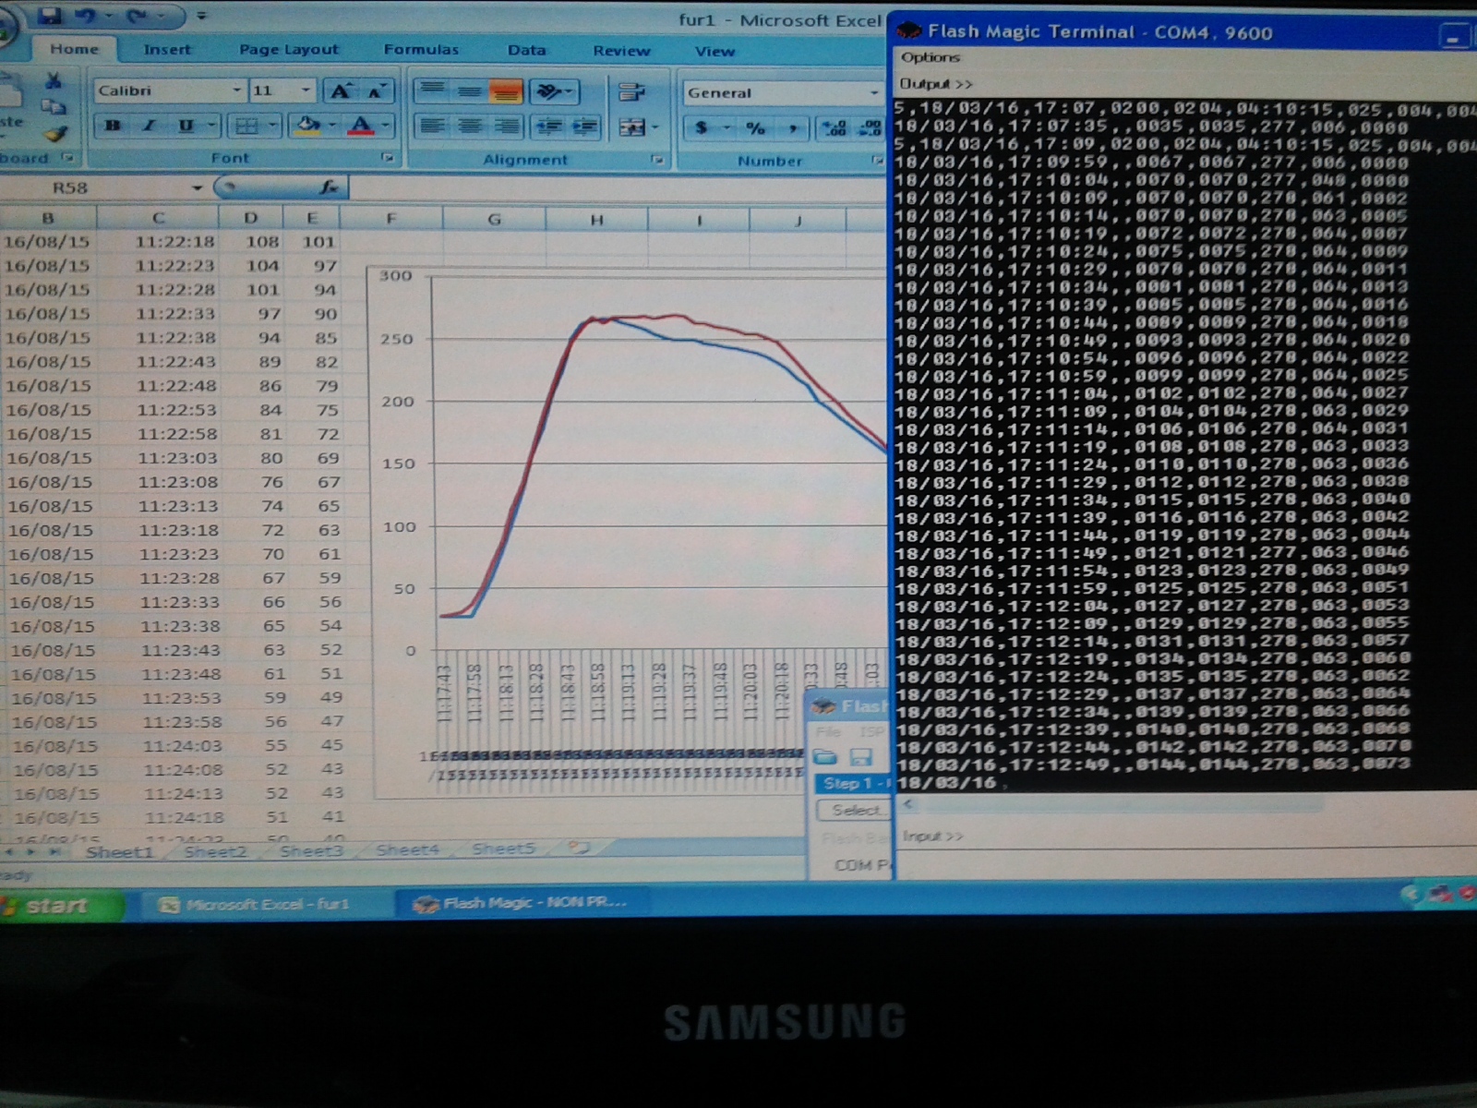The height and width of the screenshot is (1108, 1477).
Task: Toggle Bold formatting in Font group
Action: [113, 126]
